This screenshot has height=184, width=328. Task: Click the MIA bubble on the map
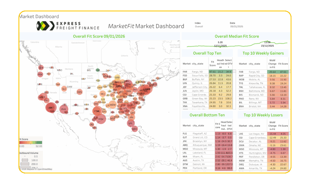tap(134, 129)
